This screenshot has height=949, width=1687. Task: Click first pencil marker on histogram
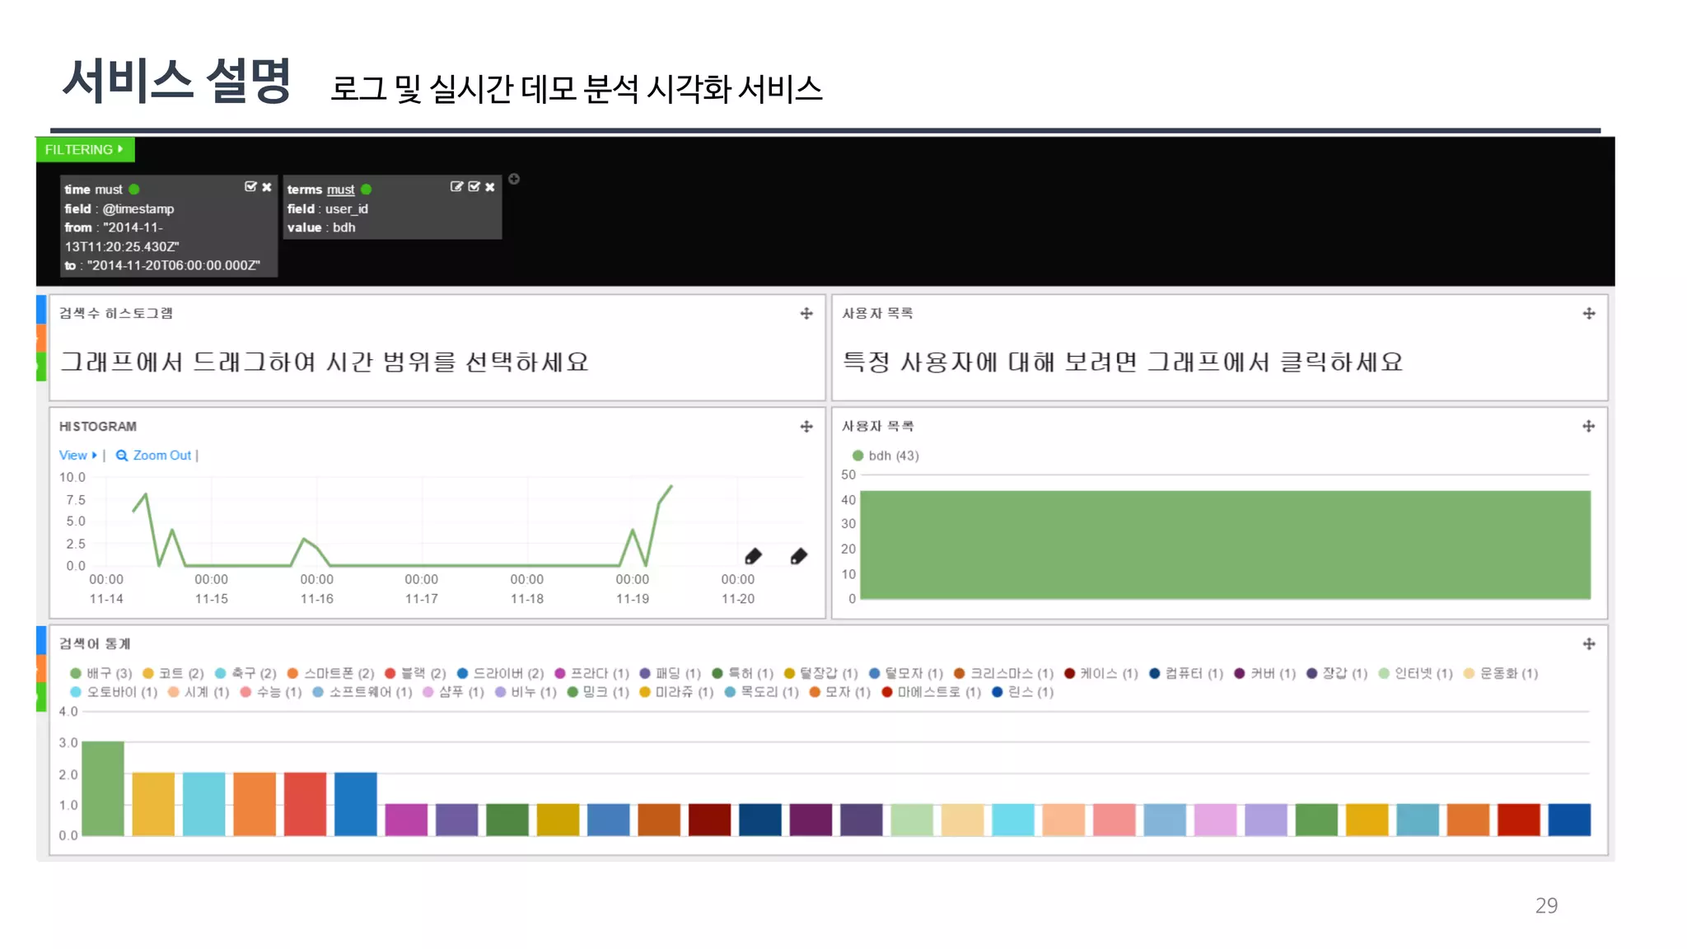[x=753, y=556]
